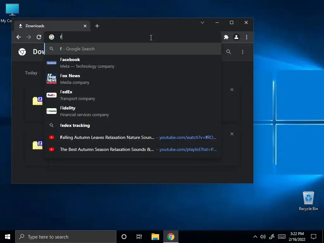Remove the second download with its X

pyautogui.click(x=232, y=134)
